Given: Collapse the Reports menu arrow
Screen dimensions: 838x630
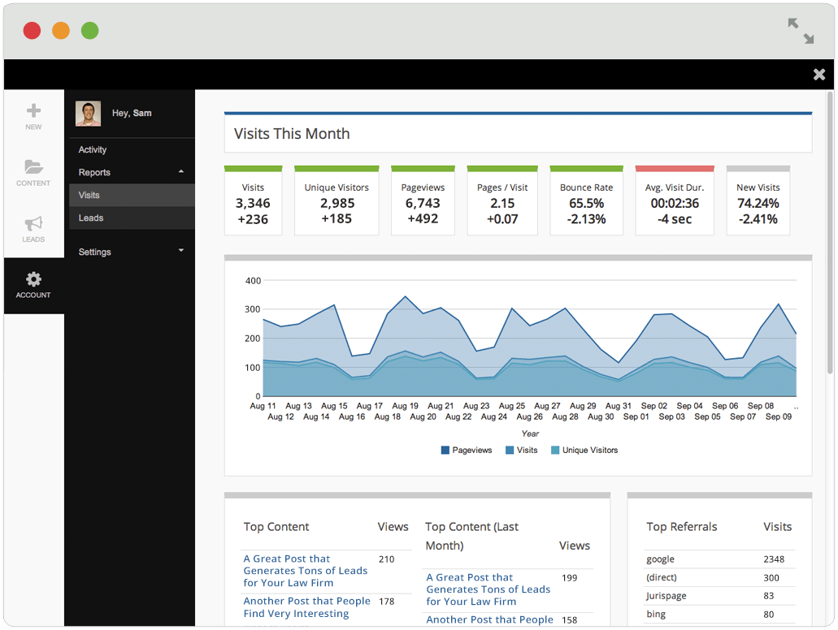Looking at the screenshot, I should point(181,171).
